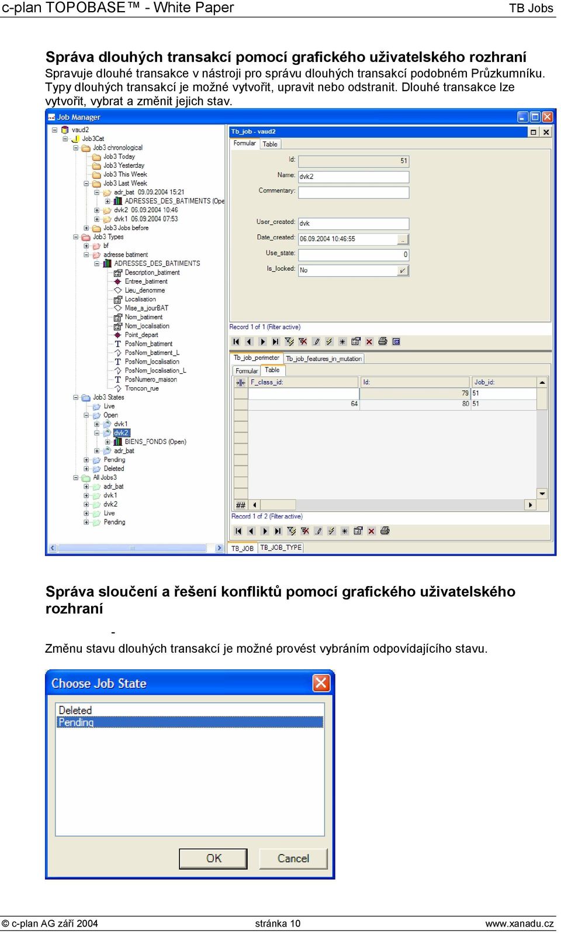This screenshot has height=933, width=561.
Task: Switch to TB_JOB_TYPE bottom tab
Action: [280, 548]
